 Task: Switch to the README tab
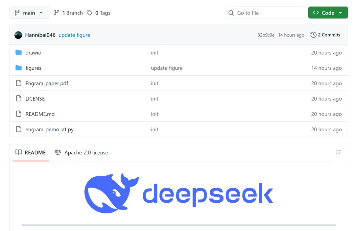31,152
